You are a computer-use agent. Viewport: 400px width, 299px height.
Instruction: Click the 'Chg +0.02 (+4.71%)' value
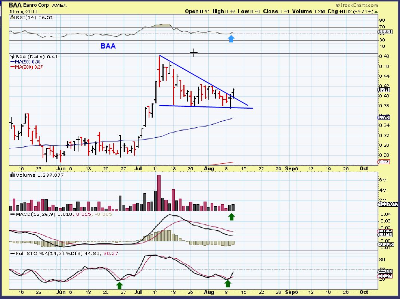coord(350,12)
